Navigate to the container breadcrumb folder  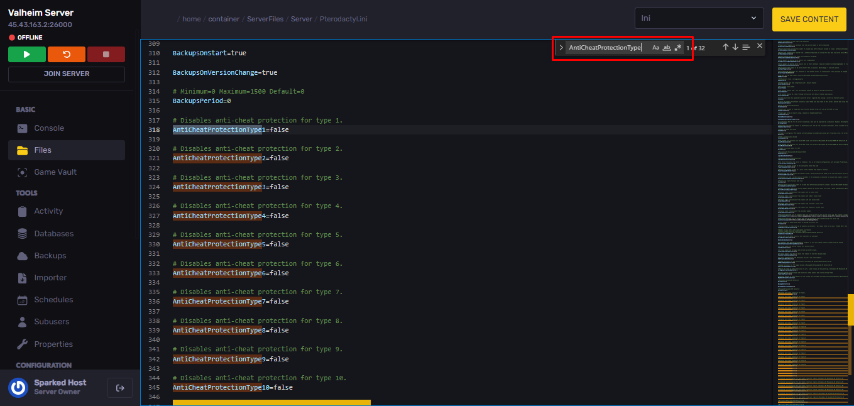click(x=224, y=19)
